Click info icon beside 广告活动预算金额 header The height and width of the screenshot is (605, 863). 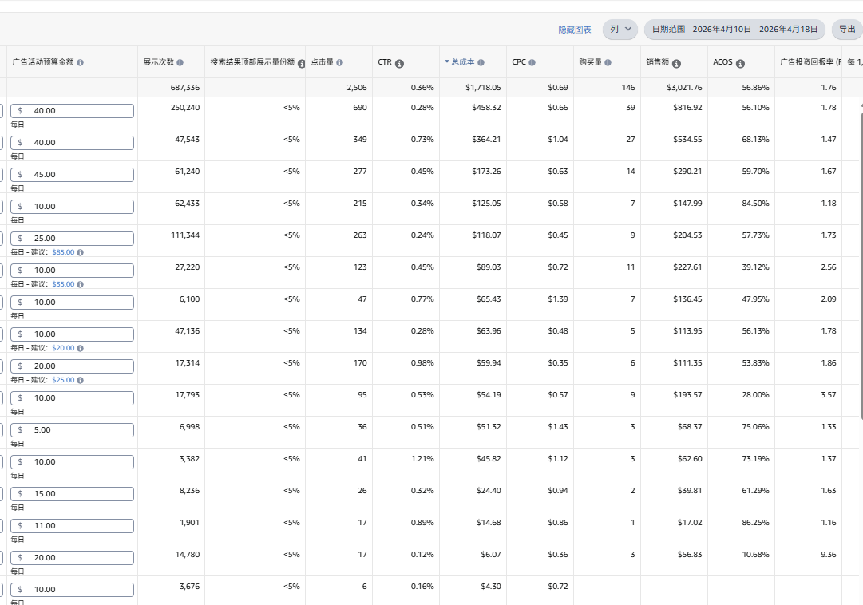coord(80,62)
